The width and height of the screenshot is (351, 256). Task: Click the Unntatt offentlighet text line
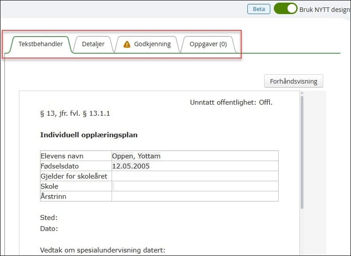(231, 102)
